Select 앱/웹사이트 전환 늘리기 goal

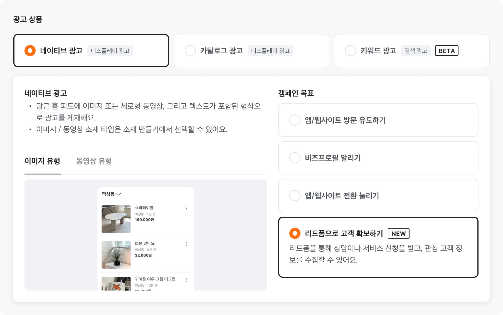point(295,196)
